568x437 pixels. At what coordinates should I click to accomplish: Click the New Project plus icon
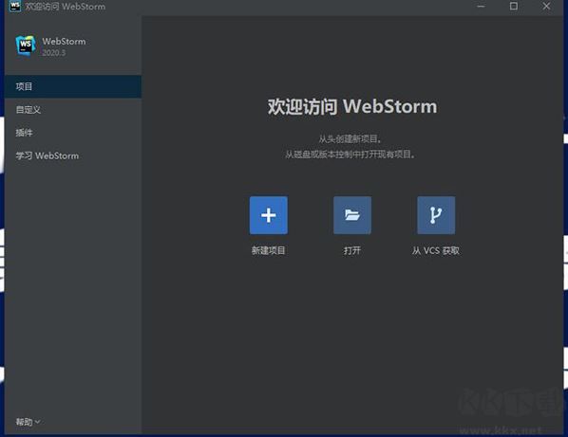[269, 215]
